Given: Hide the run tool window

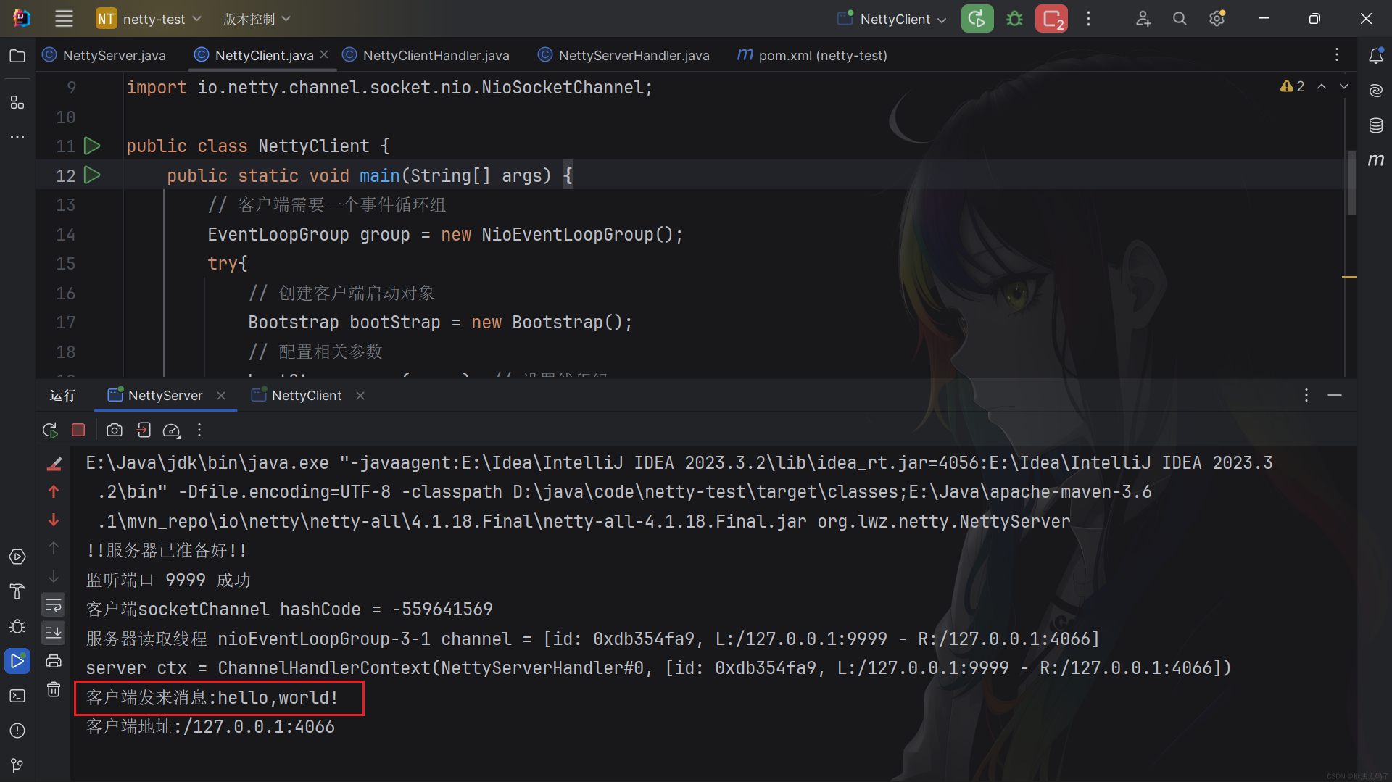Looking at the screenshot, I should click(x=1335, y=395).
